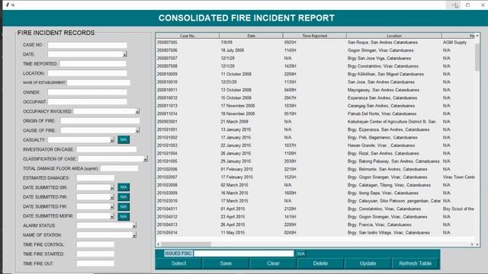Focus the TIME FIRE CONTROL field

point(95,245)
